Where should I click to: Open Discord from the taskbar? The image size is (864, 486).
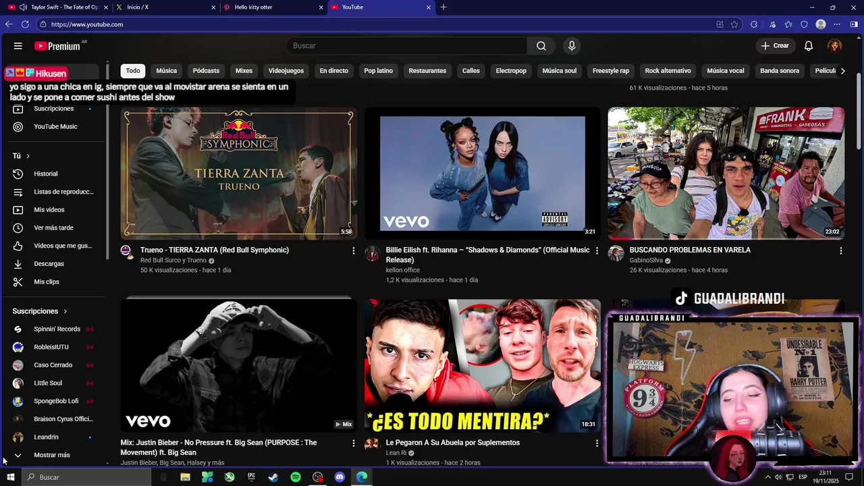pos(340,477)
